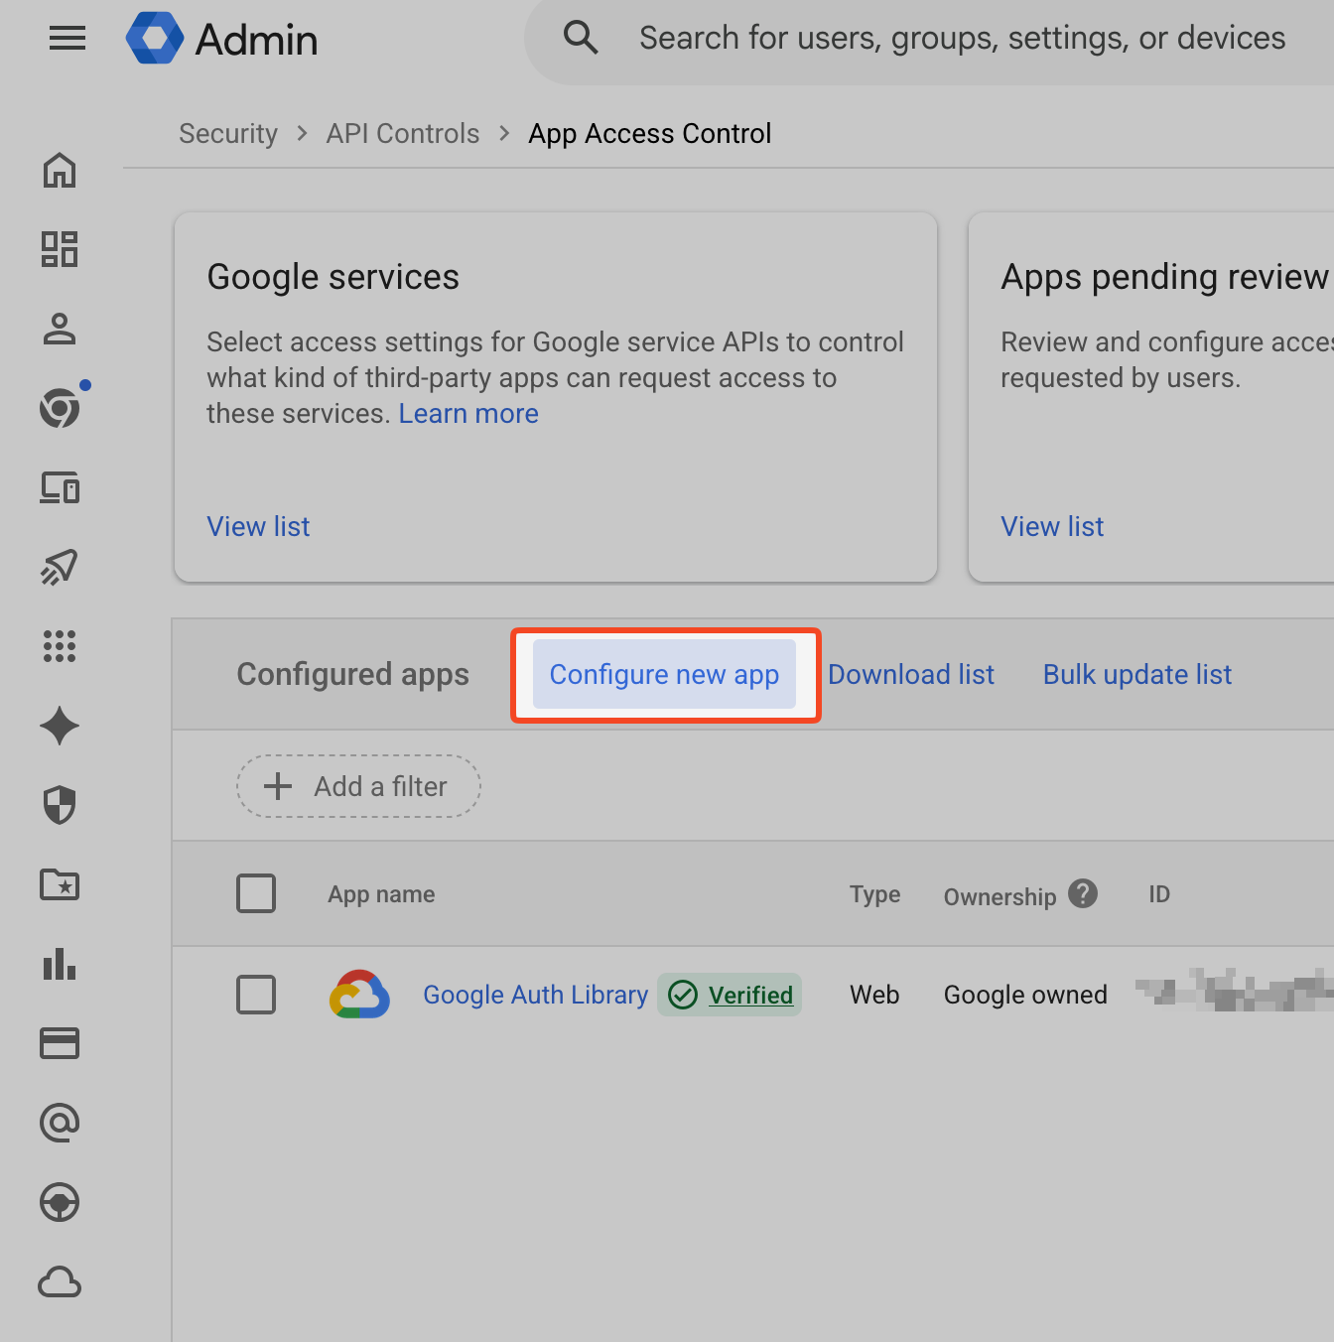This screenshot has width=1334, height=1342.
Task: Open Dashboard icon in sidebar
Action: 60,249
